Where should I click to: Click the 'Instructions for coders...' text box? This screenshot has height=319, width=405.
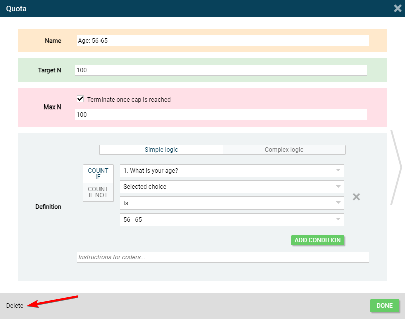pyautogui.click(x=222, y=257)
